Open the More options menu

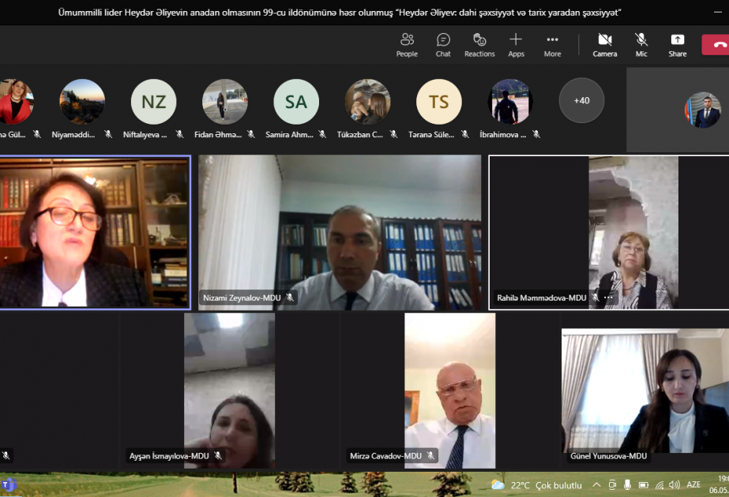coord(552,45)
